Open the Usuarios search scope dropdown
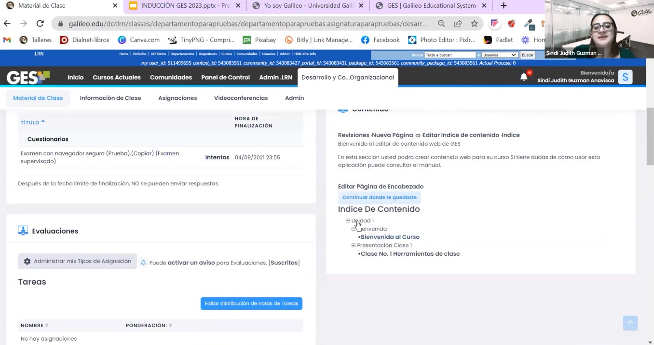The width and height of the screenshot is (654, 345). (x=499, y=55)
